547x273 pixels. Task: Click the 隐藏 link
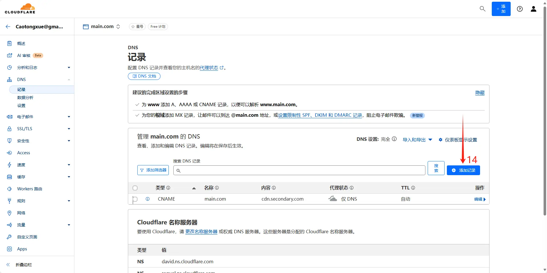[x=480, y=93]
